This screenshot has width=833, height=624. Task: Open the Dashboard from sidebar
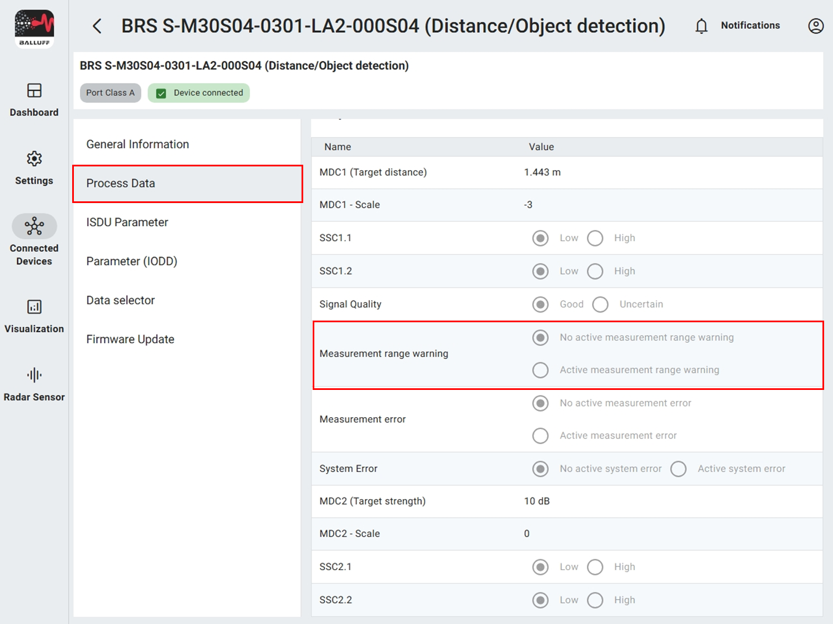[34, 90]
